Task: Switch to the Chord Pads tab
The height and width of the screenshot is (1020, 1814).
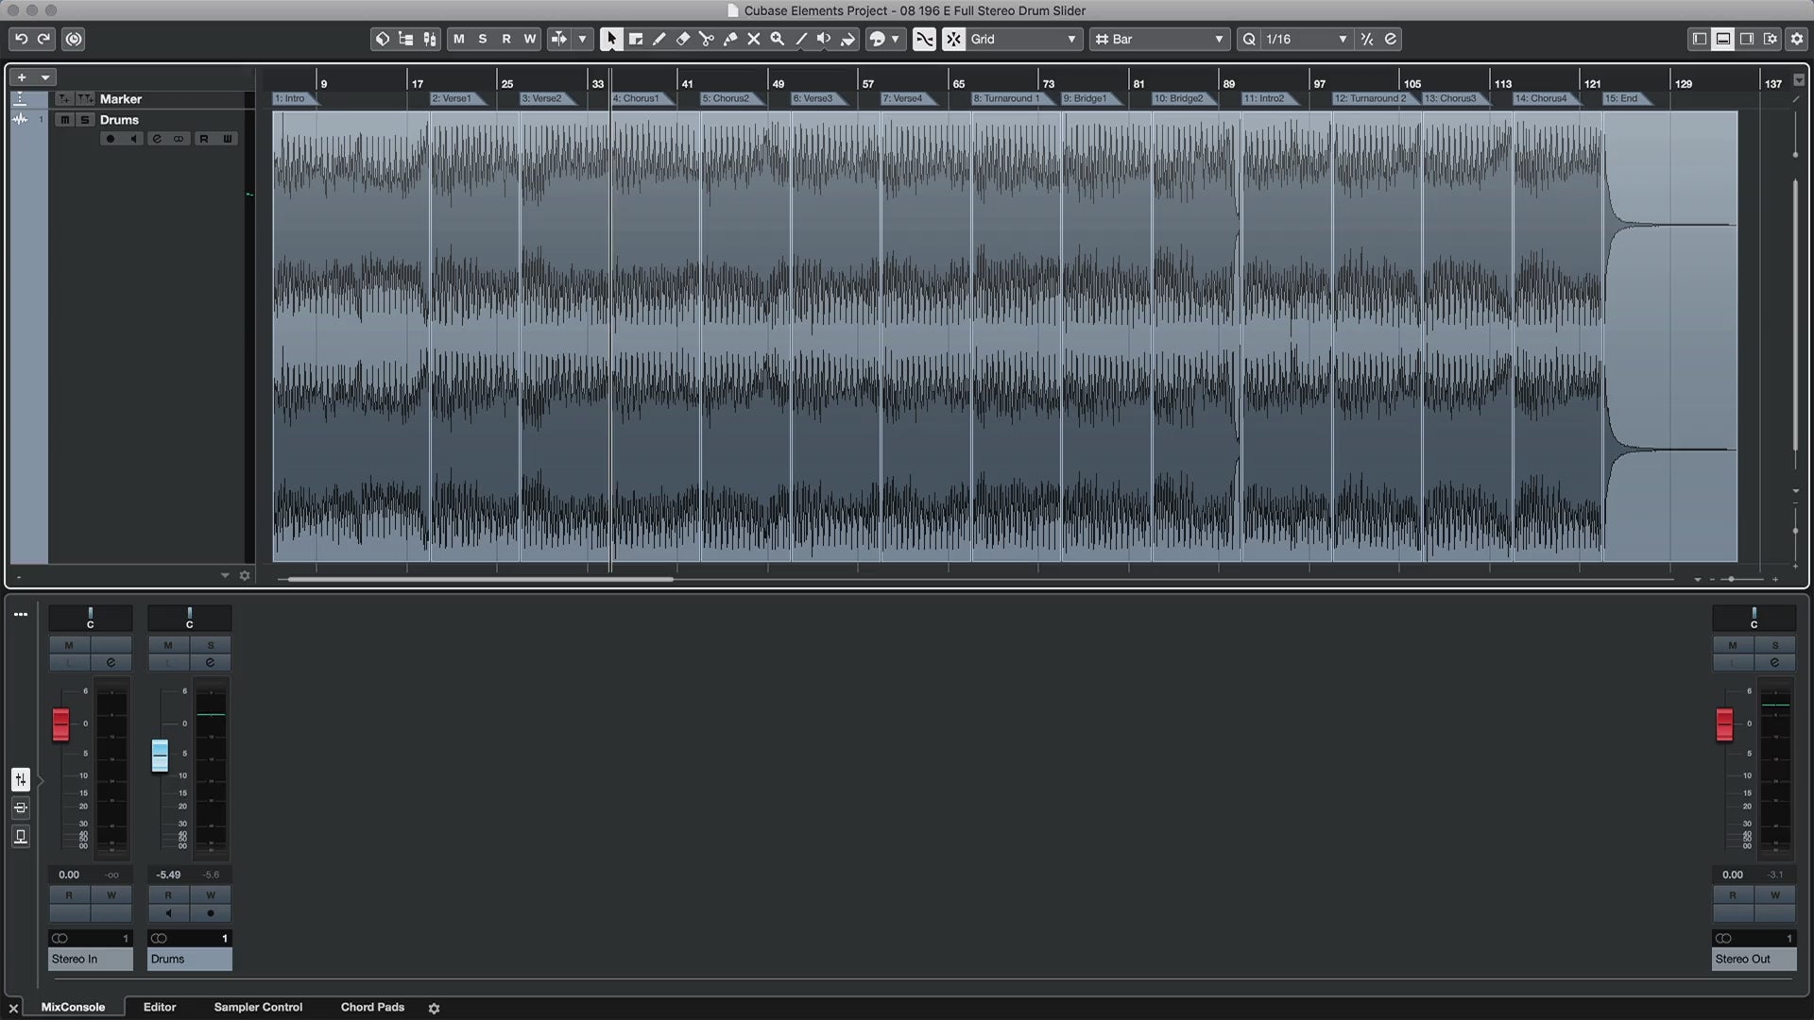Action: pyautogui.click(x=372, y=1007)
